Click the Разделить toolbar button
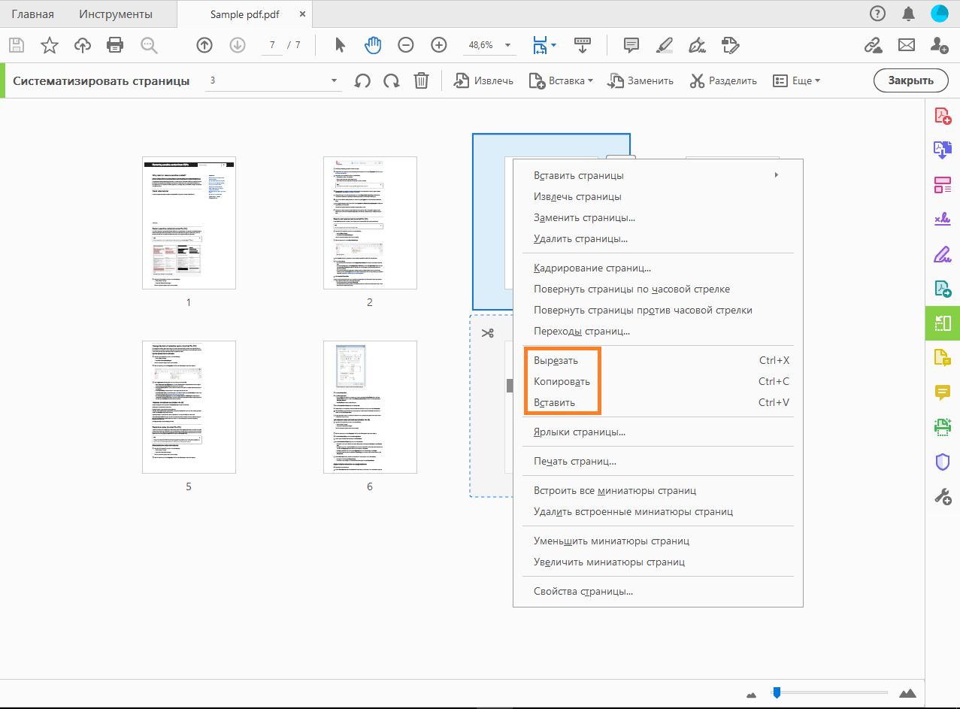This screenshot has height=709, width=960. [723, 80]
